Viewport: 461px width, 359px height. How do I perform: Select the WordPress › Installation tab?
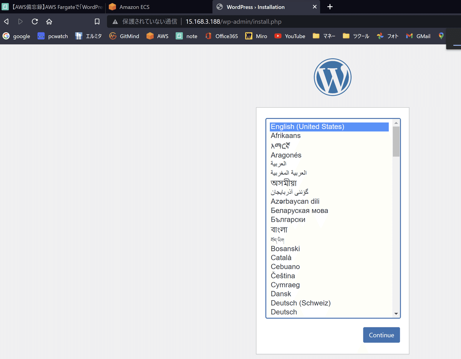tap(267, 7)
